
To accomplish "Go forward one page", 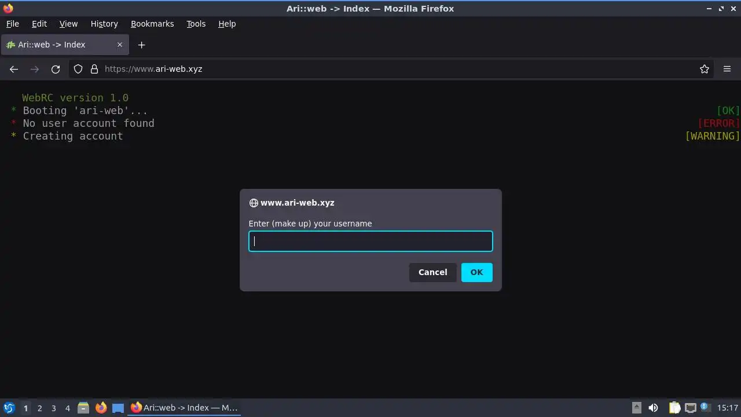I will click(35, 69).
